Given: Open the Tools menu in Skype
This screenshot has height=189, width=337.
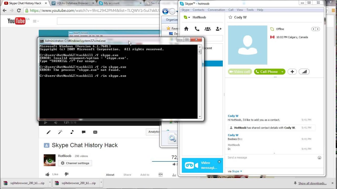Looking at the screenshot, I should pyautogui.click(x=250, y=10).
